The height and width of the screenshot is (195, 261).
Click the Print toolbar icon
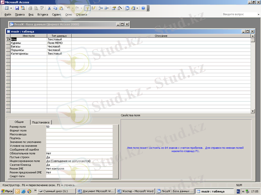(30, 8)
